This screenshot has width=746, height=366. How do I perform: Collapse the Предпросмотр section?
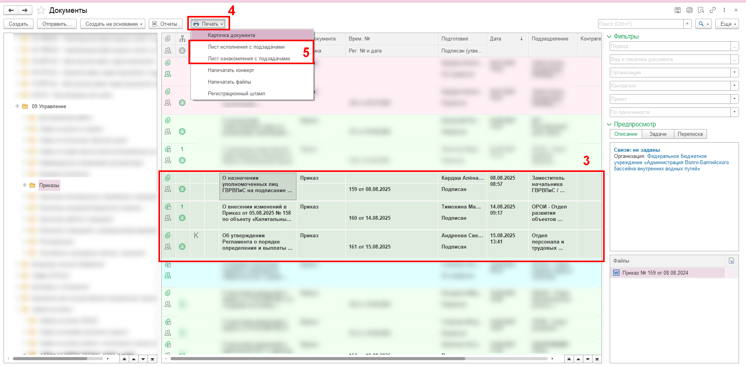tap(609, 124)
